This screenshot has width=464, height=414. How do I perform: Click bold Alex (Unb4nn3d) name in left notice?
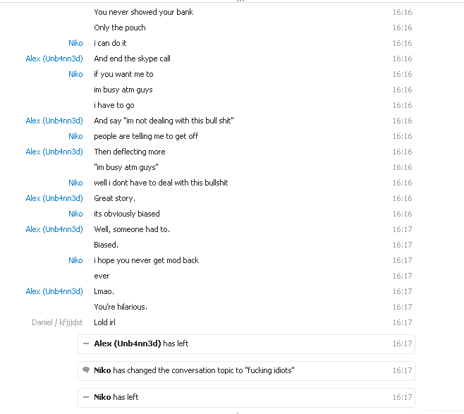128,343
